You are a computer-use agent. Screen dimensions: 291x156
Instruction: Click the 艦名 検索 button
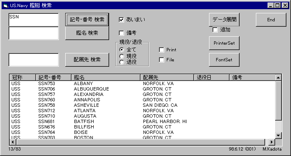click(x=87, y=33)
